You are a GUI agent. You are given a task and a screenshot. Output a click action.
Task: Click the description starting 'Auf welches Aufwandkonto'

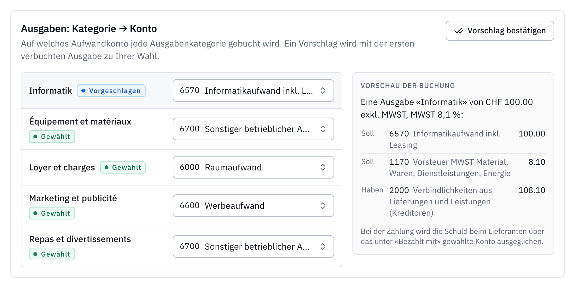(218, 50)
